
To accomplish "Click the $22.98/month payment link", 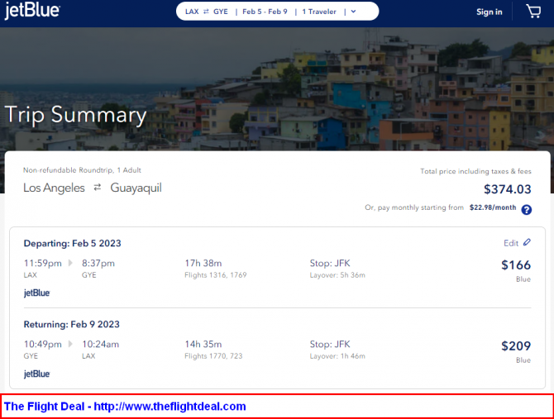I will point(493,207).
